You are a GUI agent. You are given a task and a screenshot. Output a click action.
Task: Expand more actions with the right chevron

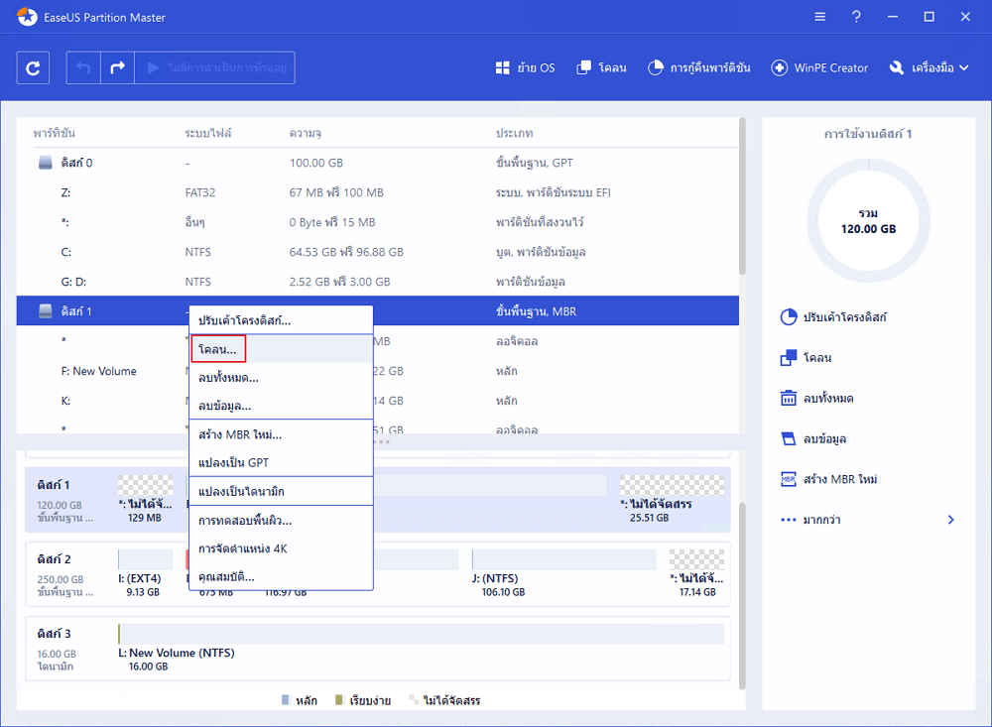(951, 520)
